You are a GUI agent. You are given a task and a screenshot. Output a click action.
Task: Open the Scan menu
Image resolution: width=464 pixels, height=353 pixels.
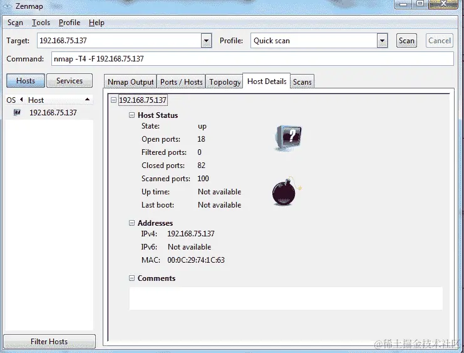[15, 23]
